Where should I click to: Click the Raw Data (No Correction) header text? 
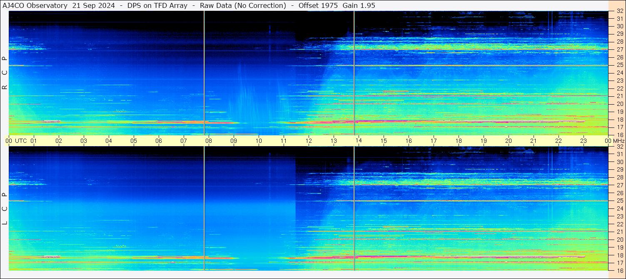click(243, 5)
